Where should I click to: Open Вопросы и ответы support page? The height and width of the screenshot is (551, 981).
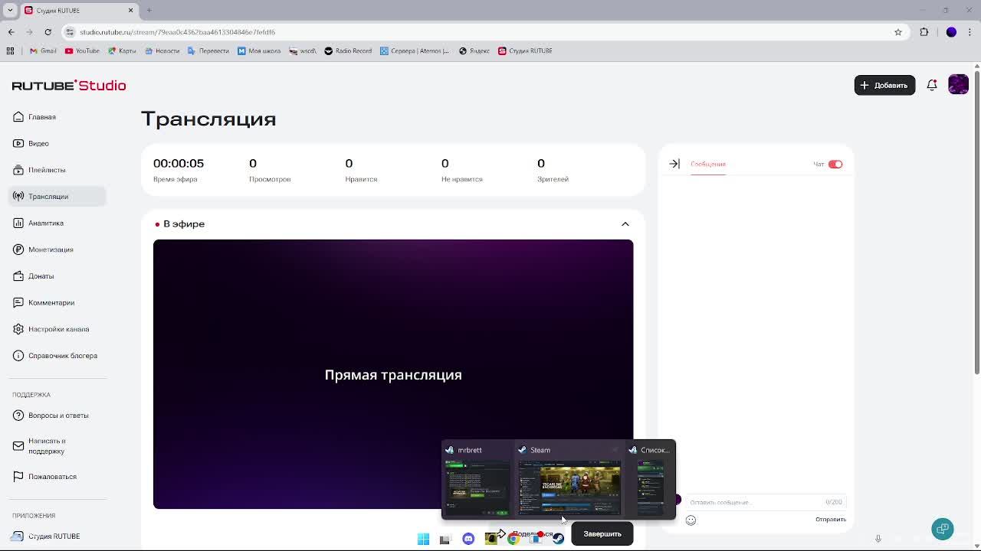point(58,416)
